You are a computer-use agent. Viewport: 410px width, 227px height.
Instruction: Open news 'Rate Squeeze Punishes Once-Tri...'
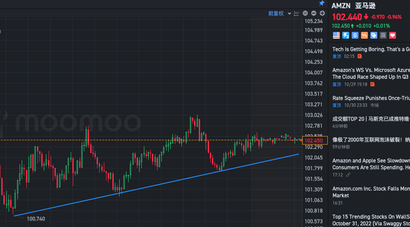pos(371,98)
